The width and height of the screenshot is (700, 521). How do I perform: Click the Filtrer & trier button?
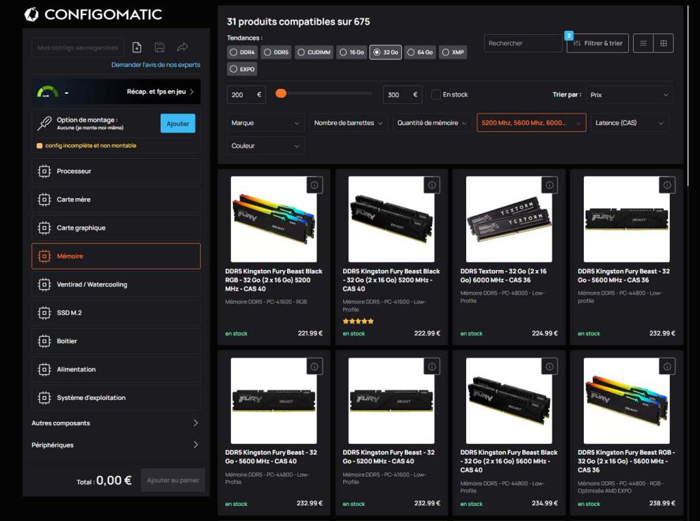coord(597,42)
